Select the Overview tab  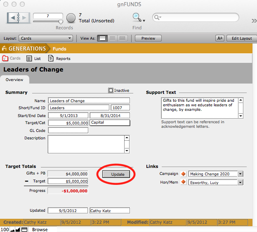click(x=14, y=80)
